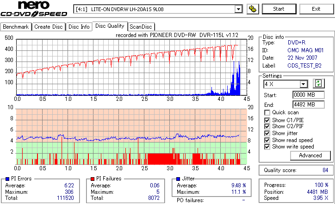This screenshot has height=204, width=335.
Task: Expand the 4 X speed dropdown
Action: pos(303,84)
